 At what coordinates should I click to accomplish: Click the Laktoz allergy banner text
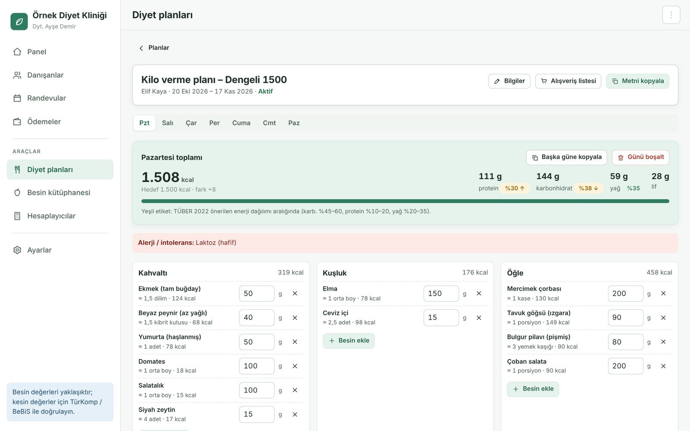[x=187, y=243]
